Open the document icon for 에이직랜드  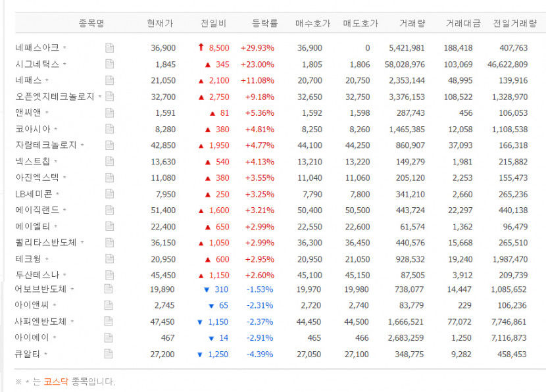click(x=109, y=210)
